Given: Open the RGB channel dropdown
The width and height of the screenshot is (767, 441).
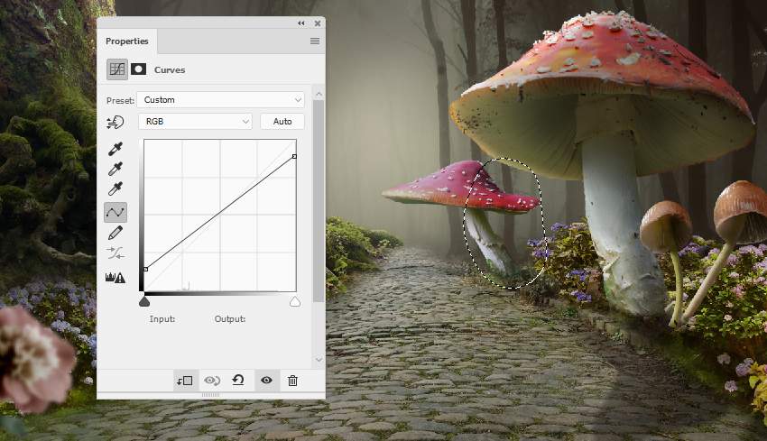Looking at the screenshot, I should (x=195, y=121).
